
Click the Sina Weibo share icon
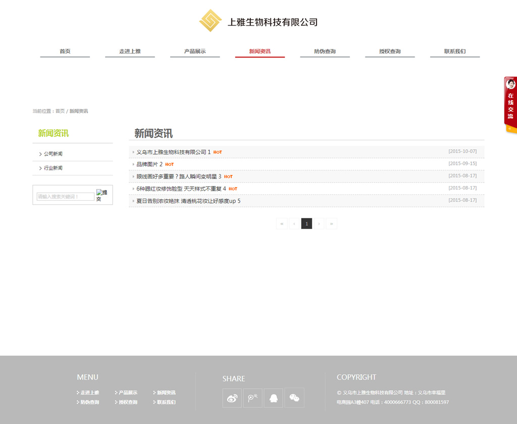coord(232,398)
